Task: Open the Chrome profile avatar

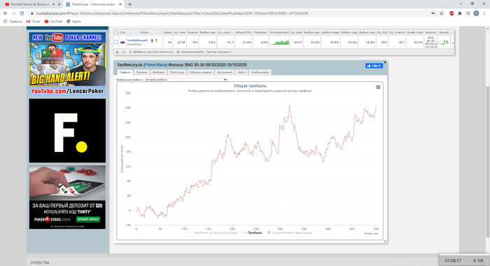Action: [x=476, y=13]
